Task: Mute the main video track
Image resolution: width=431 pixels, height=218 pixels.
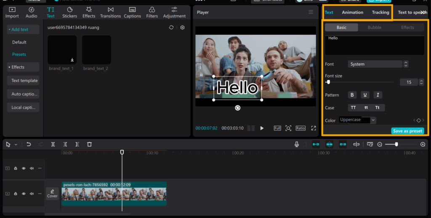Action: pyautogui.click(x=32, y=194)
